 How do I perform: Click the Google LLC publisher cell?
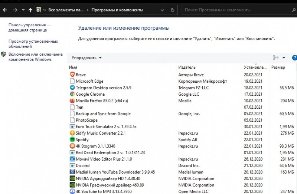click(189, 94)
